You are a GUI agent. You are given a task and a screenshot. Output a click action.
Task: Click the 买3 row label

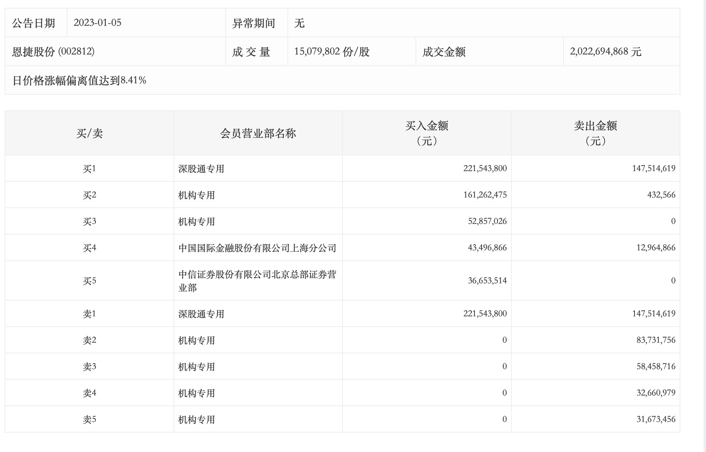point(89,221)
